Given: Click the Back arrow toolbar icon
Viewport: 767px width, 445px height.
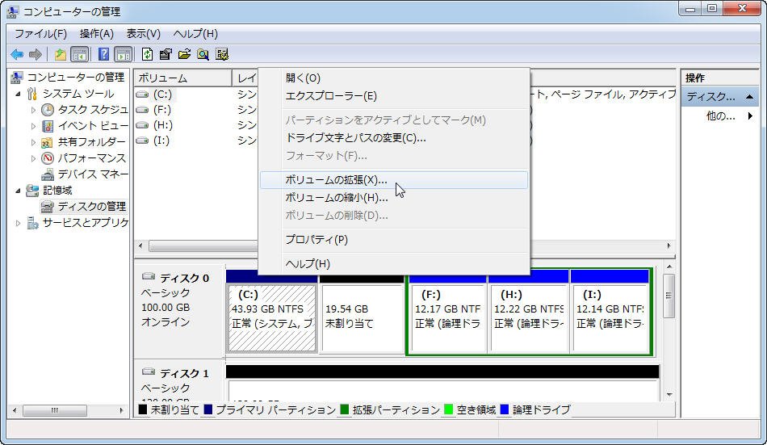Looking at the screenshot, I should pyautogui.click(x=17, y=54).
